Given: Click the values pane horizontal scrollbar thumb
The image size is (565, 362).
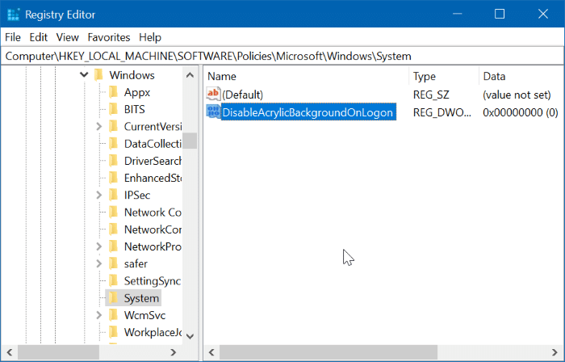Looking at the screenshot, I should (329, 352).
